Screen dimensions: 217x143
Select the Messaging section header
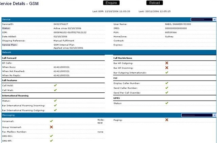coord(8,115)
